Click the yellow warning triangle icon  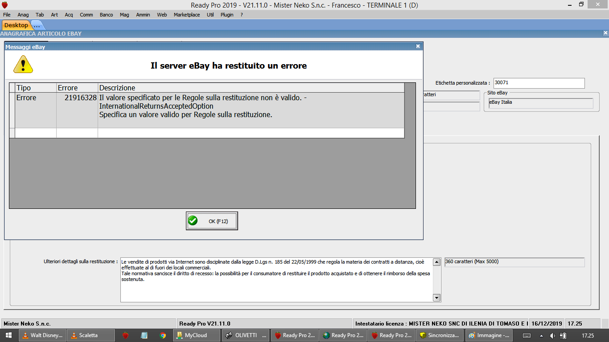click(23, 65)
